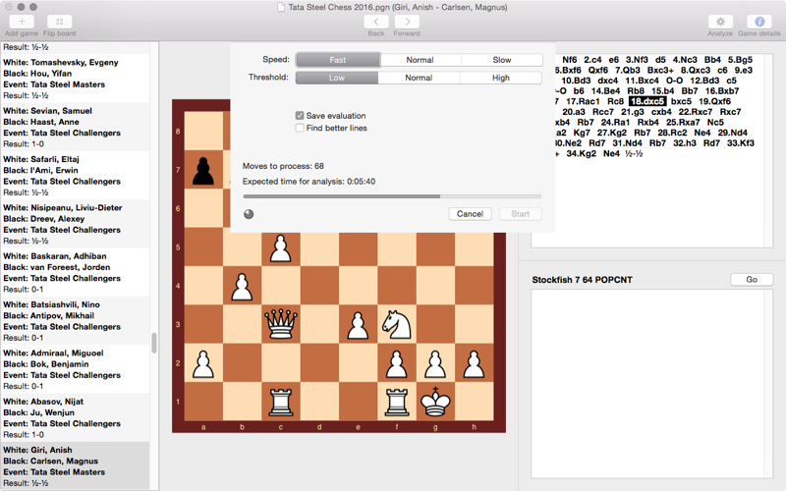Image resolution: width=786 pixels, height=491 pixels.
Task: Set Threshold to Low
Action: (336, 78)
